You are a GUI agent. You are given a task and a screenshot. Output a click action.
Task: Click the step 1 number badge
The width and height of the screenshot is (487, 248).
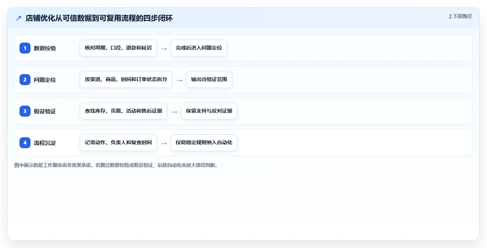pos(25,48)
